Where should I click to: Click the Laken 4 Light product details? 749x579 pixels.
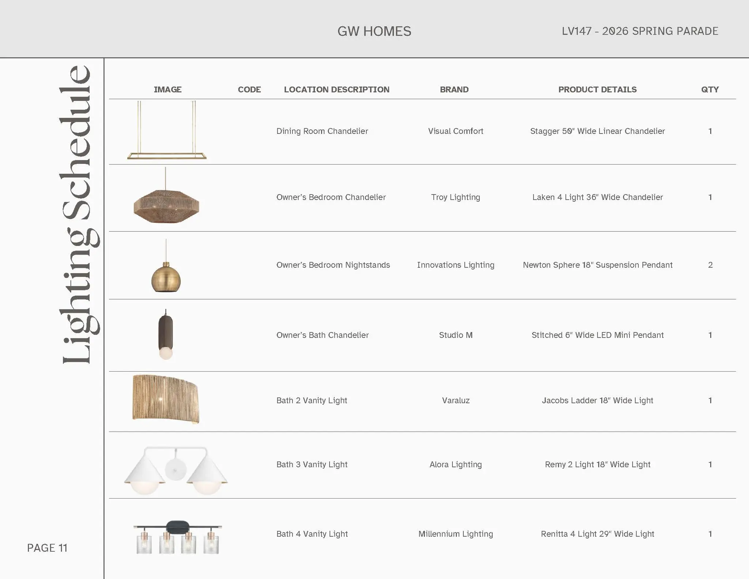coord(597,197)
